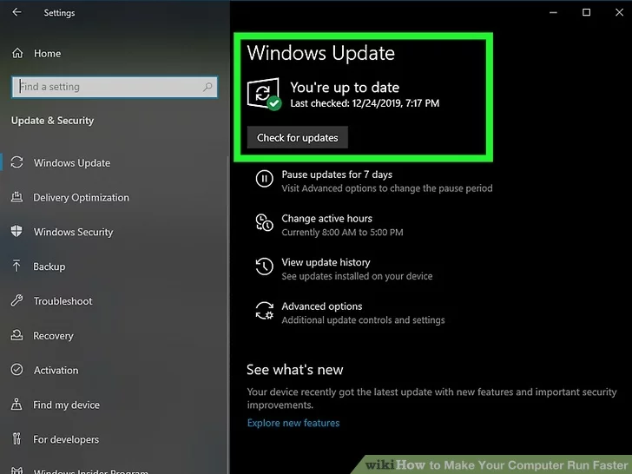632x474 pixels.
Task: Click the 'You're up to date' status text
Action: pos(345,88)
